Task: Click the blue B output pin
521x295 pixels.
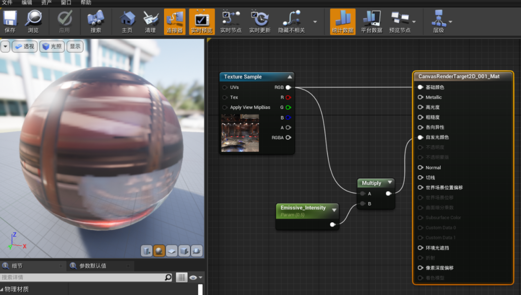Action: tap(288, 118)
